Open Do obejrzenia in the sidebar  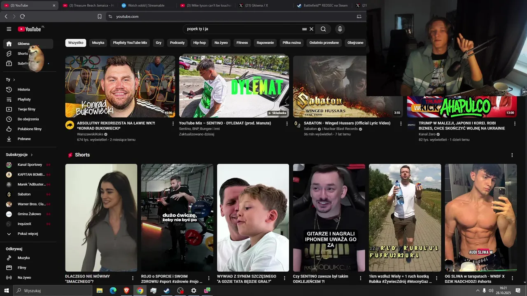pyautogui.click(x=28, y=119)
